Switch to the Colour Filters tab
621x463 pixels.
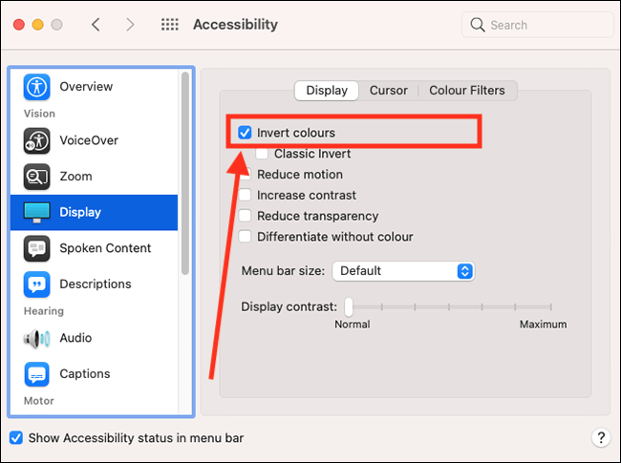[466, 91]
